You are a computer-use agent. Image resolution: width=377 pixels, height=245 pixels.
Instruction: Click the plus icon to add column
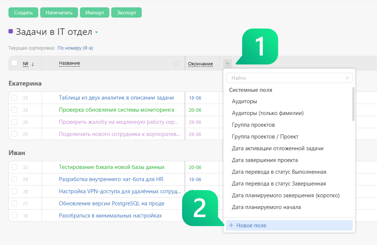(228, 64)
